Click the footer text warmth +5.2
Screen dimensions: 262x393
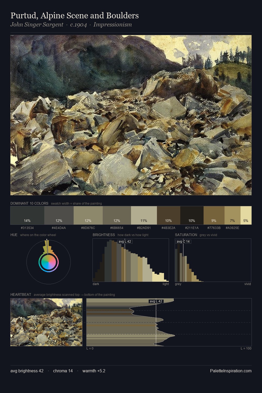tap(94, 371)
